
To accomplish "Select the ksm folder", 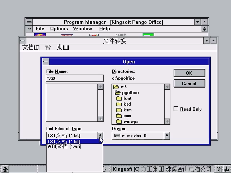I will (124, 110).
